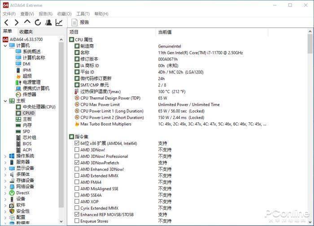Select the 超频 overclock flame item
Image resolution: width=314 pixels, height=226 pixels.
(18, 76)
